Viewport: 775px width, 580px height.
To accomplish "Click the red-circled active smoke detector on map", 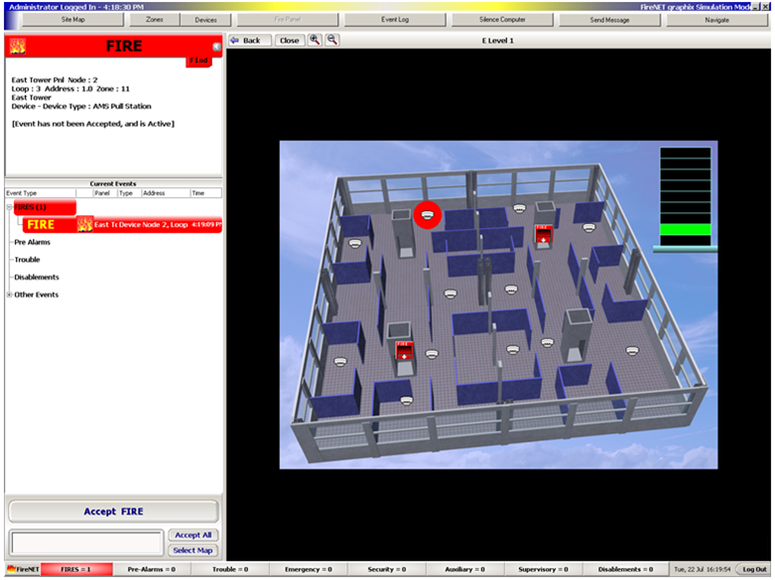I will (427, 215).
